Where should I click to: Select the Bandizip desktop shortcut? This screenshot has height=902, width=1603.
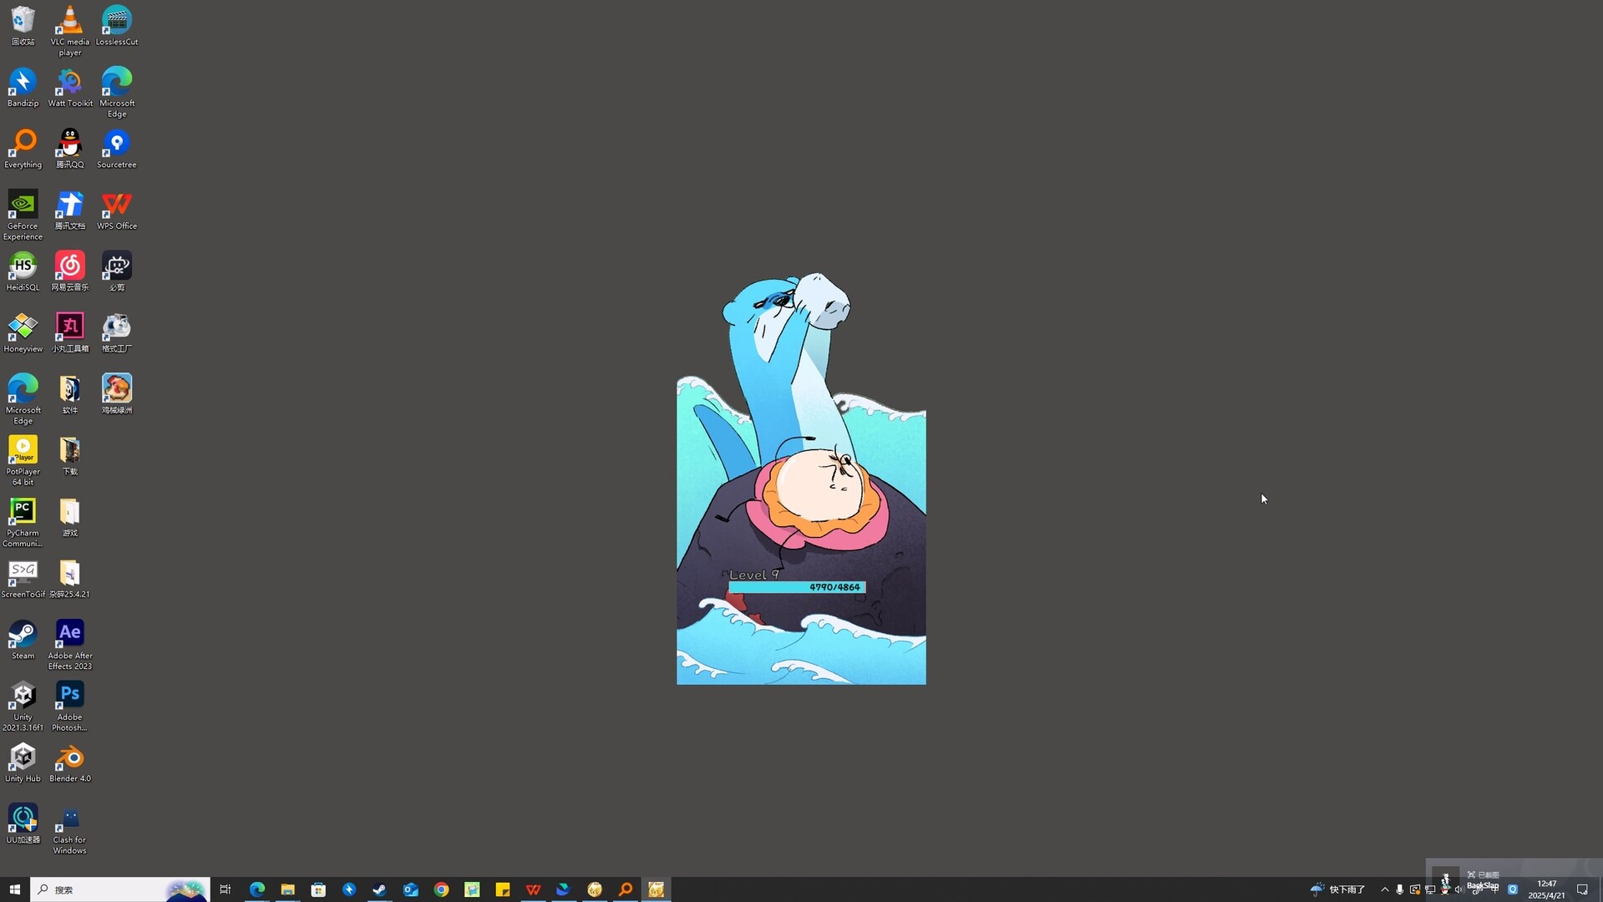23,87
